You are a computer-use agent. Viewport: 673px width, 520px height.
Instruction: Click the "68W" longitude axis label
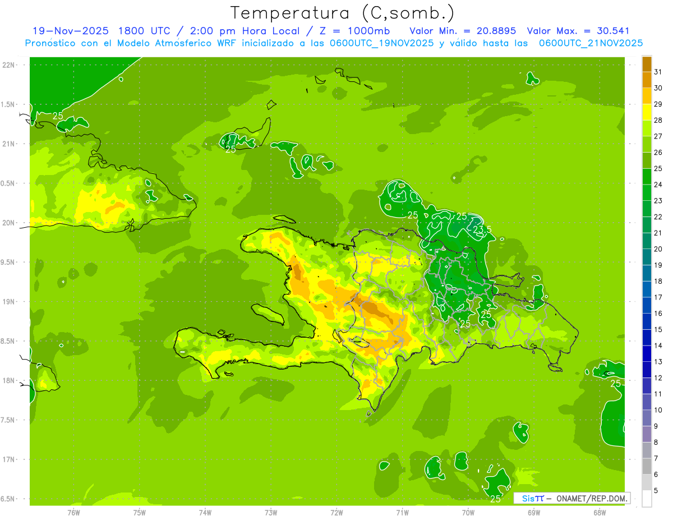(599, 512)
